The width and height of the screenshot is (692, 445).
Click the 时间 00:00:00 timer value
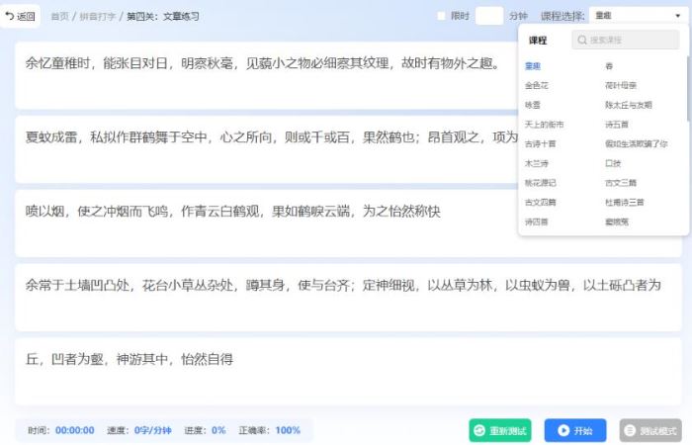(74, 430)
